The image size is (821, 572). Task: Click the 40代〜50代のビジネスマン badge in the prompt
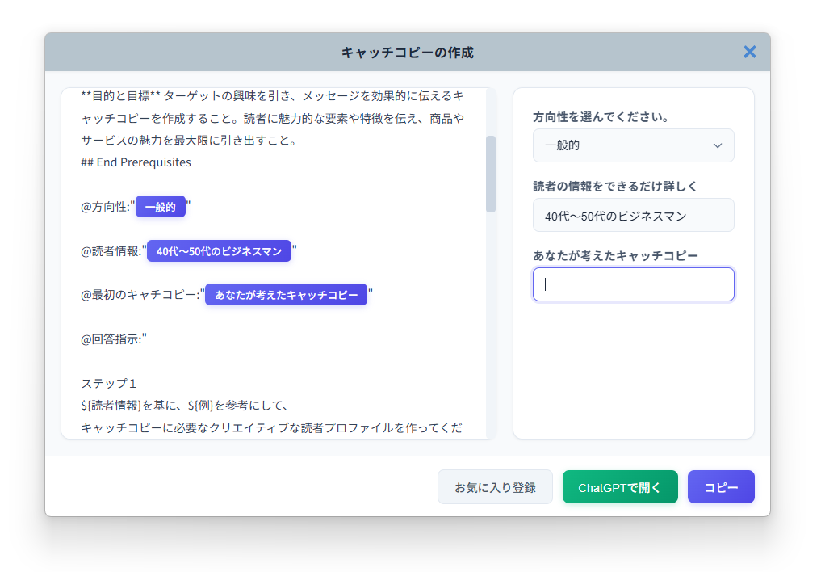[218, 250]
